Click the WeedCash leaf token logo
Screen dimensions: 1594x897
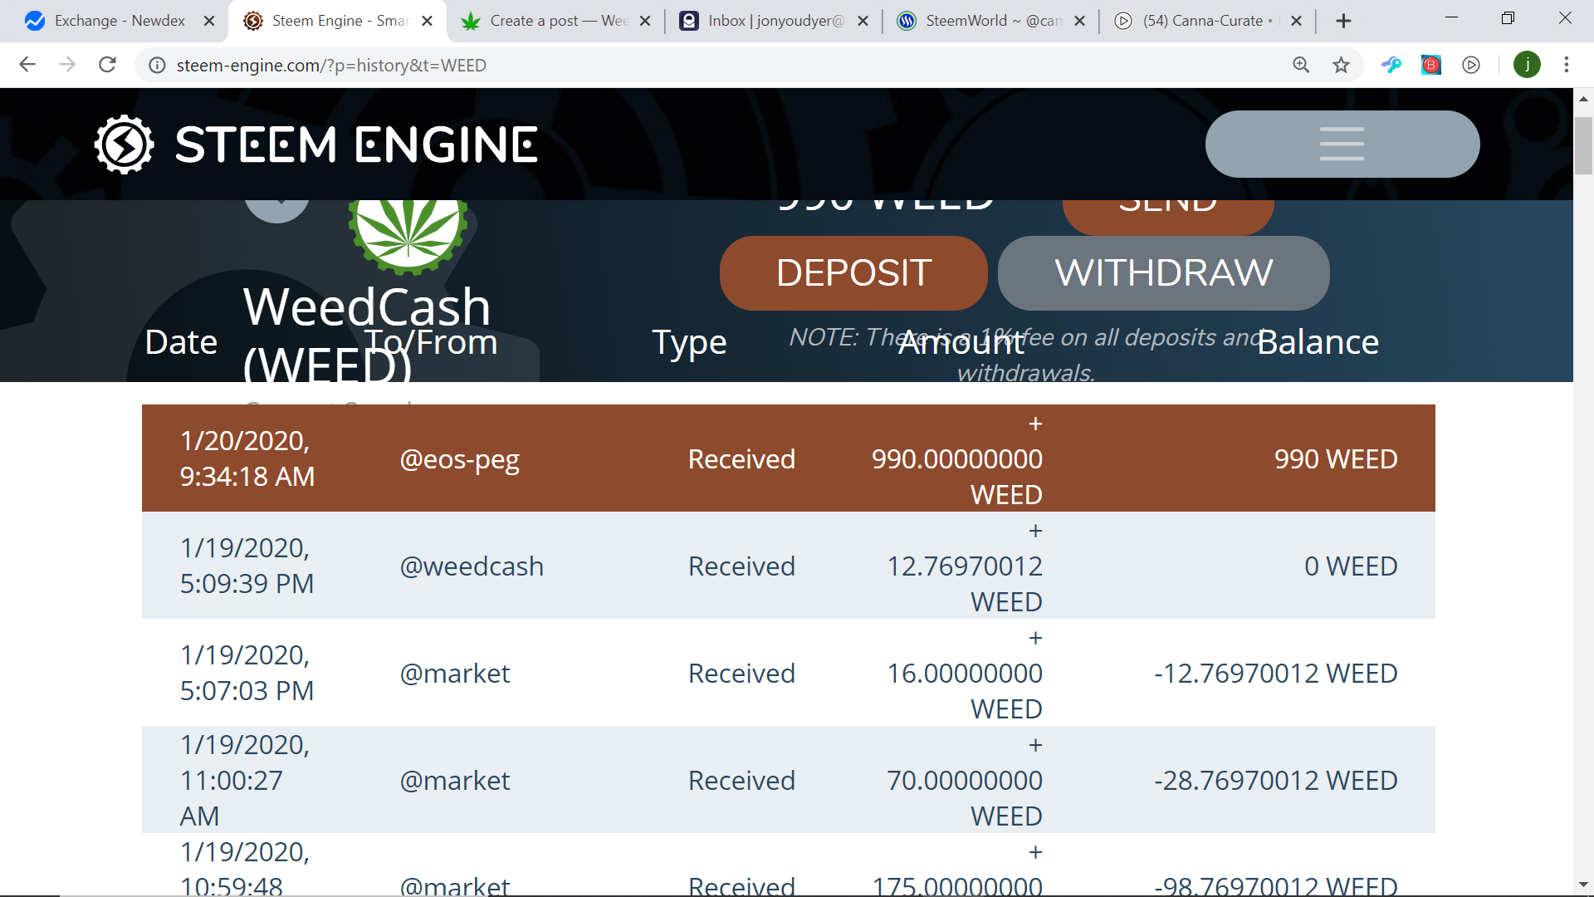click(x=408, y=236)
